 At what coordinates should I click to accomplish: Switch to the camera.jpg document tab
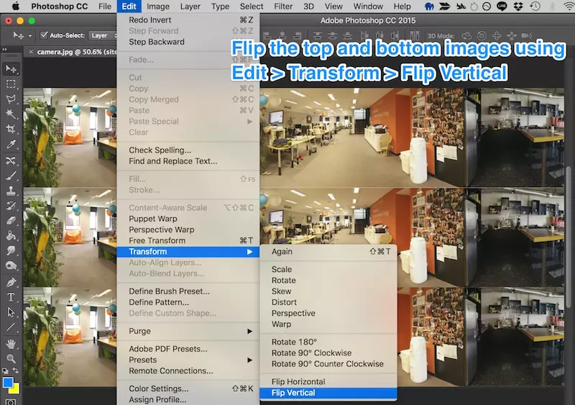76,52
